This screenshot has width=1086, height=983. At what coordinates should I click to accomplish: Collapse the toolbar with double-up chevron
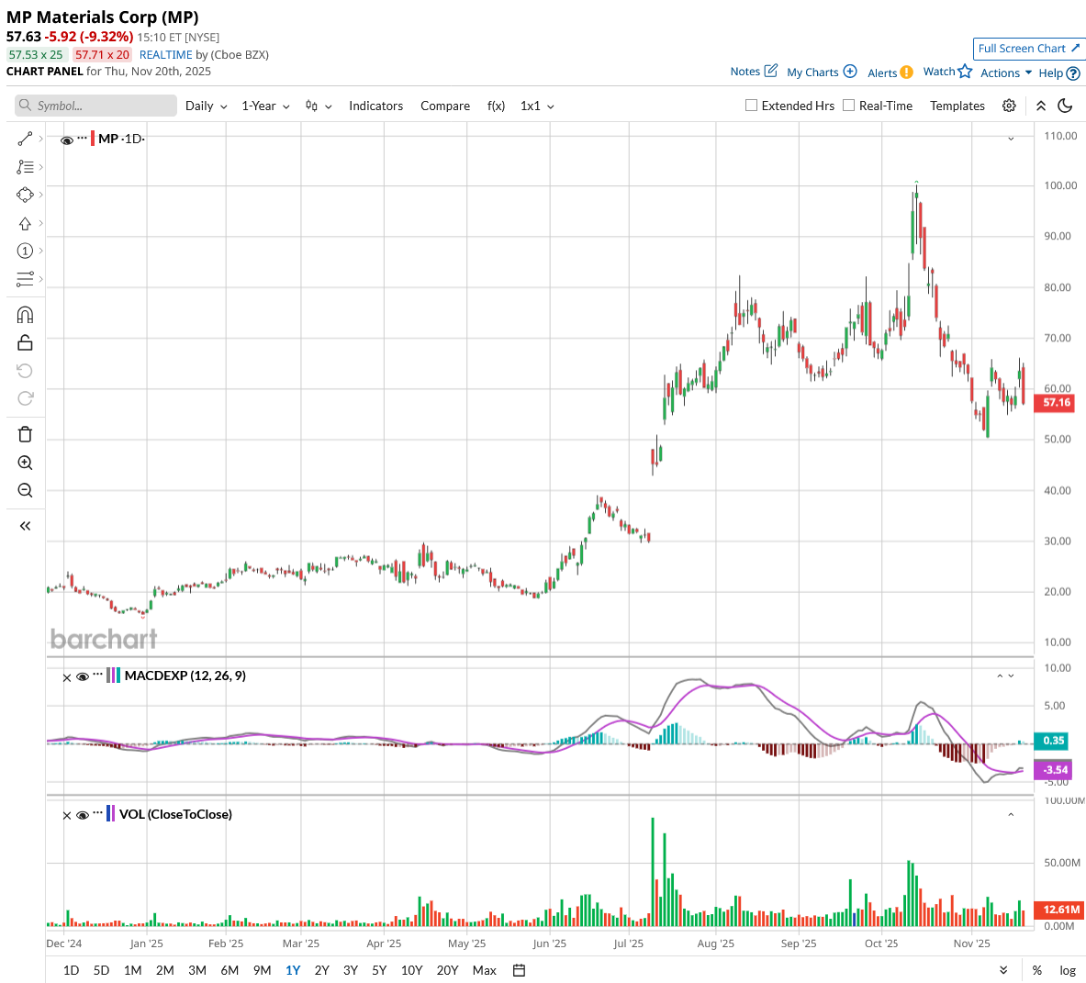coord(1041,106)
